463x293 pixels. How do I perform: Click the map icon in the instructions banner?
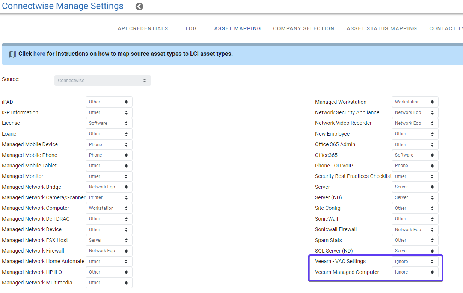pyautogui.click(x=12, y=54)
